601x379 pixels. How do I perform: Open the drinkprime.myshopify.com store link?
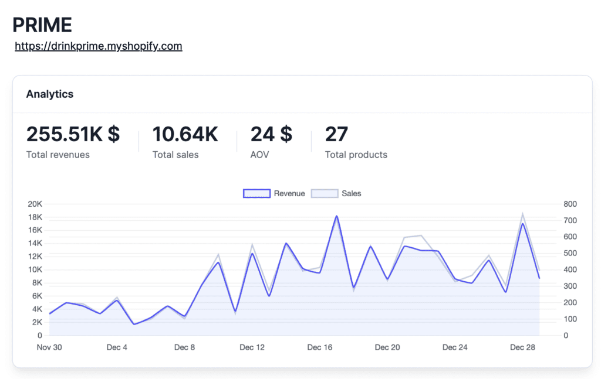[x=98, y=46]
